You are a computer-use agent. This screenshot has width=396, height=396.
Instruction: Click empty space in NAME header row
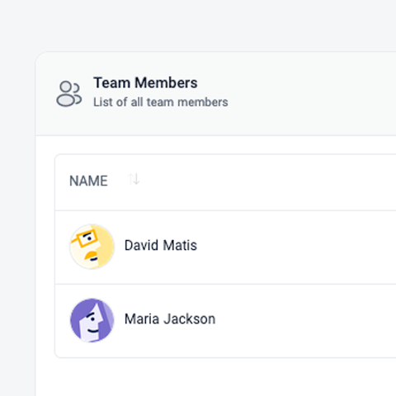pyautogui.click(x=262, y=181)
